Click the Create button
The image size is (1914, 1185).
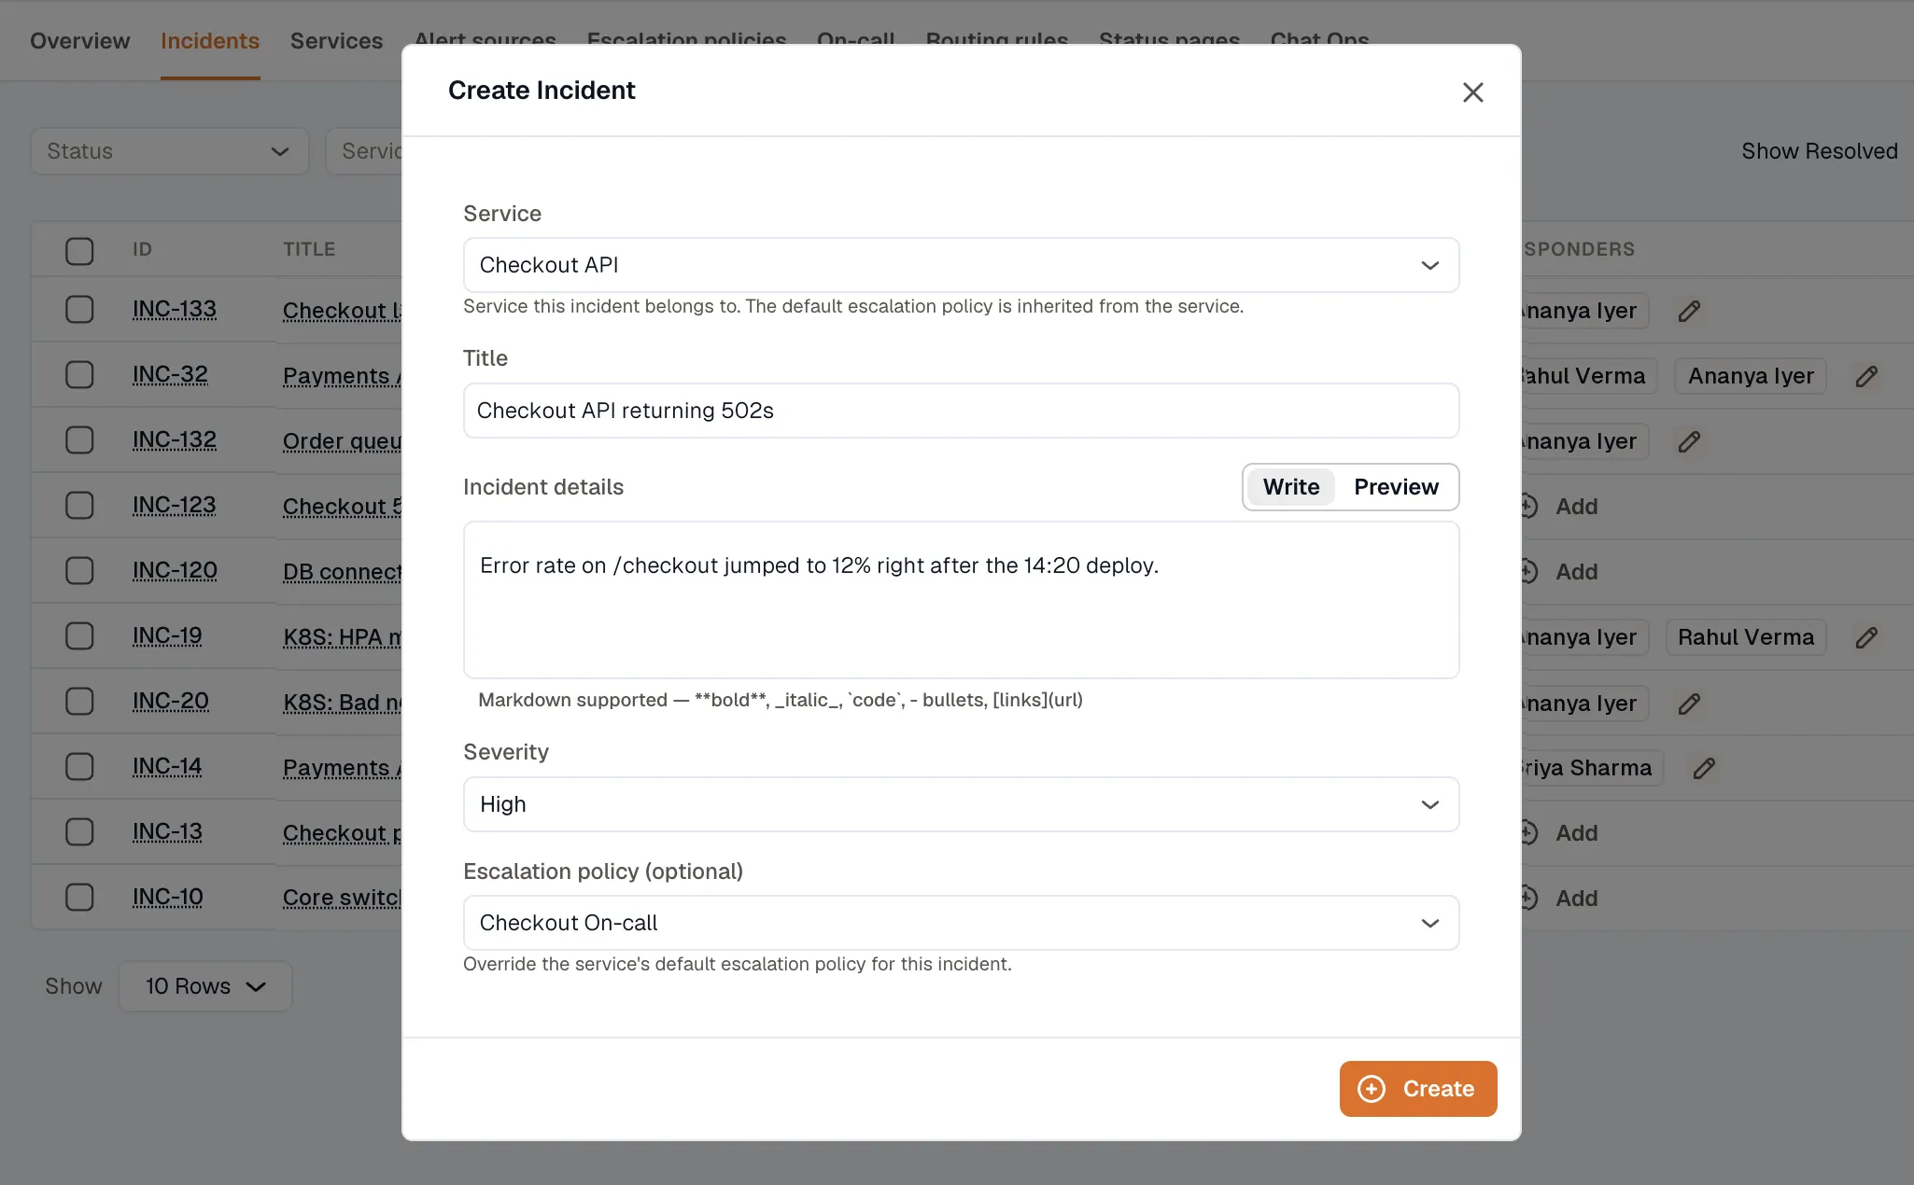click(1418, 1089)
